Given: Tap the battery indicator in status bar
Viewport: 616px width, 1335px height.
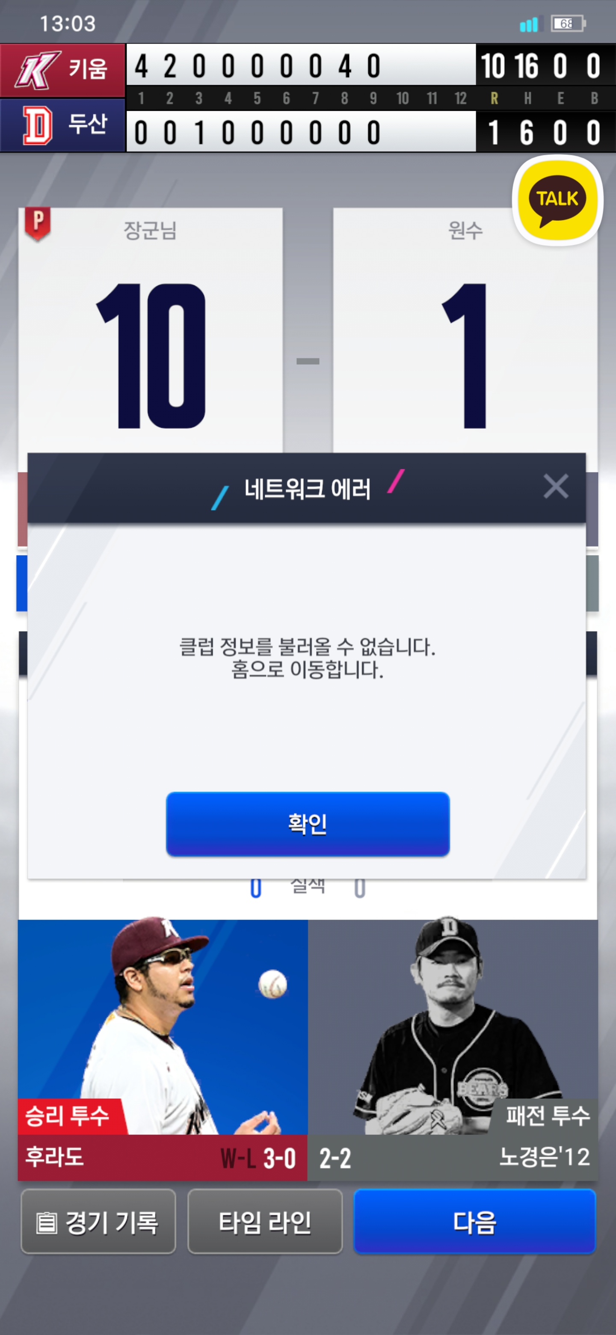Looking at the screenshot, I should 568,24.
